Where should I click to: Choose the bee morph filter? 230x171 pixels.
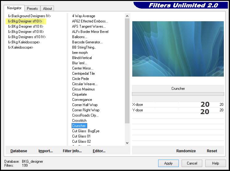pos(80,53)
